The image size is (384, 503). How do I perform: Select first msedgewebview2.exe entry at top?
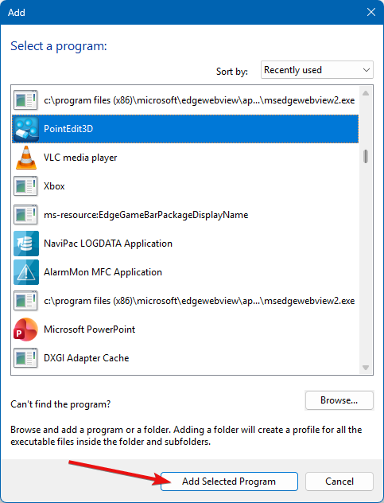[185, 100]
